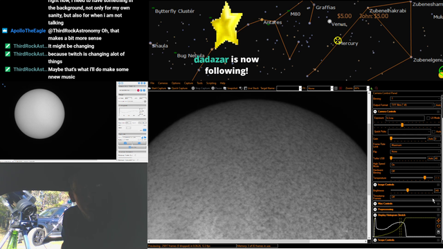Open the Help menu
Screen dimensions: 443x249
[223, 83]
